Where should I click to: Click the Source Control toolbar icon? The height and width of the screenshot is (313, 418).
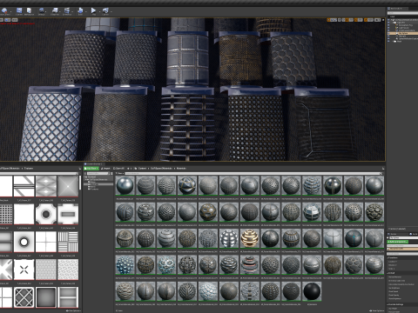pos(4,11)
